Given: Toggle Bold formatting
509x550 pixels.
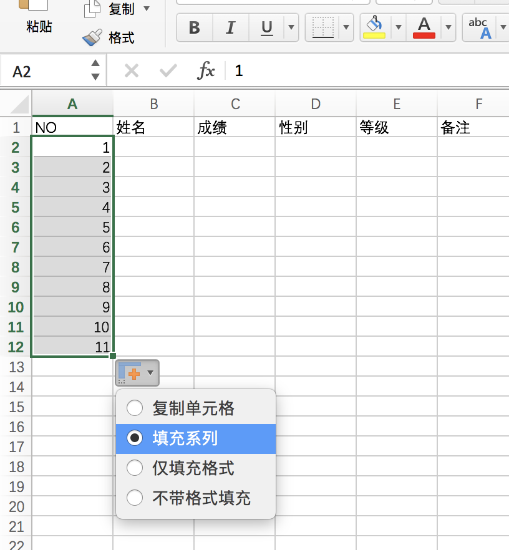Looking at the screenshot, I should click(195, 27).
